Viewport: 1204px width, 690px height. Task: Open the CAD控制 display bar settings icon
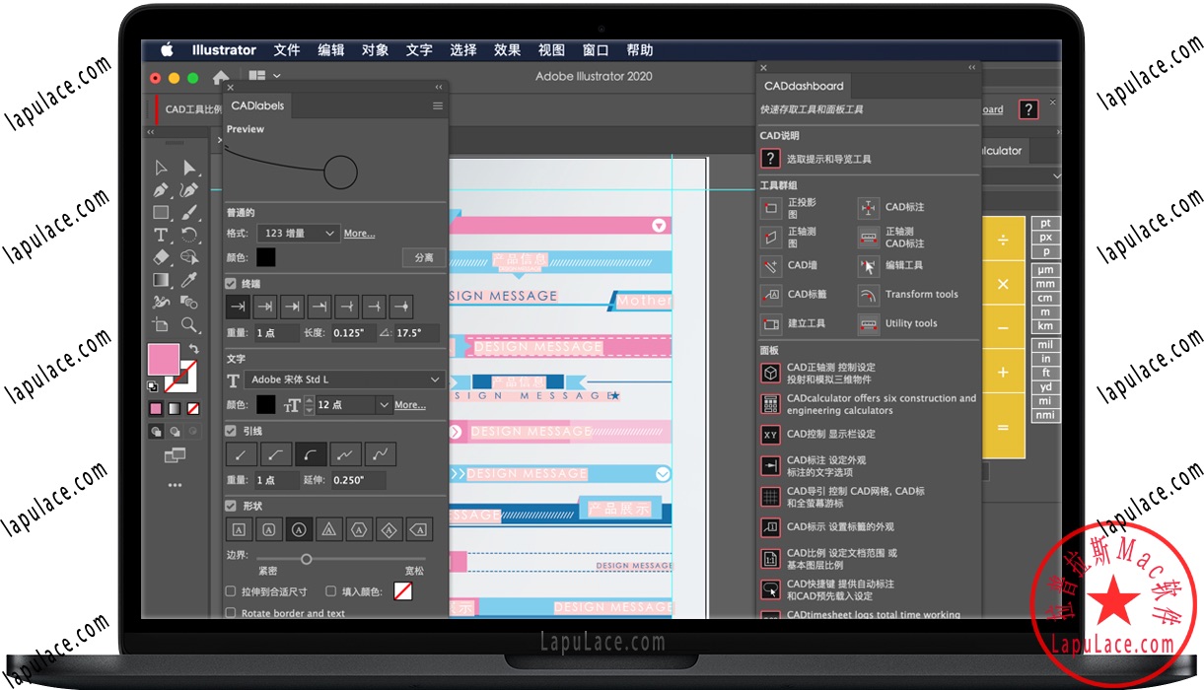coord(771,434)
